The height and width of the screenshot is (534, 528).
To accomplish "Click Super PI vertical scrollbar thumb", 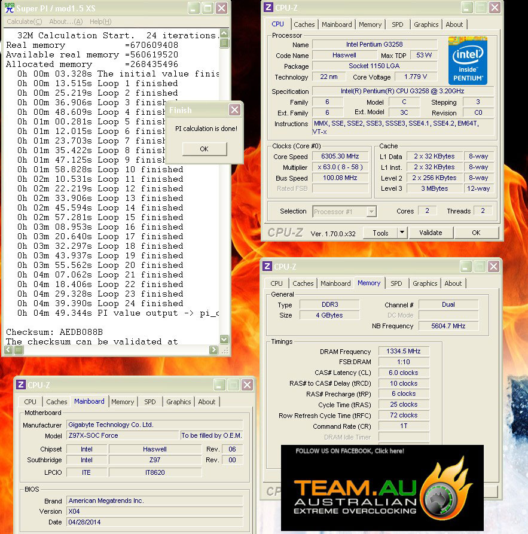I will tap(224, 43).
